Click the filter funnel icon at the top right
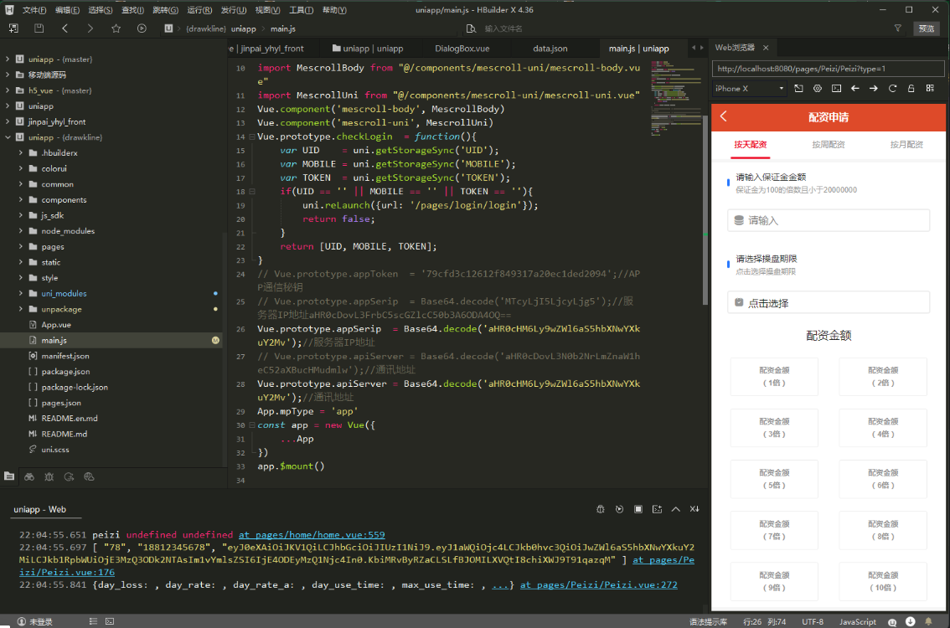 pos(898,28)
